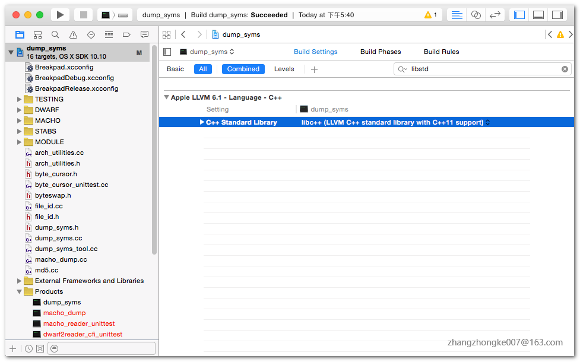Click the navigator filter field
The image size is (580, 362).
[102, 348]
